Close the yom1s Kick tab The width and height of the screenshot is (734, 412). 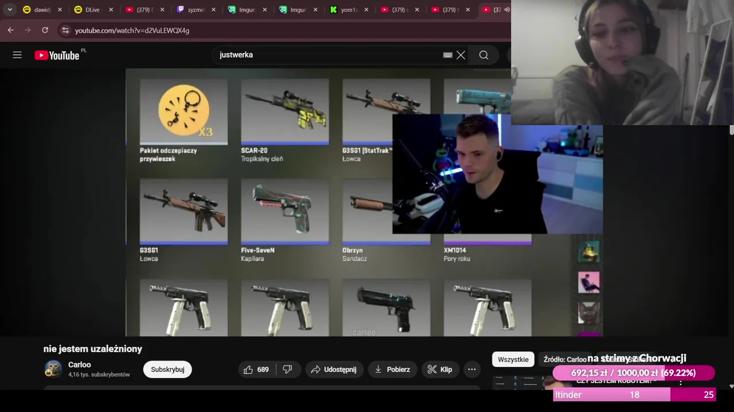click(x=366, y=10)
